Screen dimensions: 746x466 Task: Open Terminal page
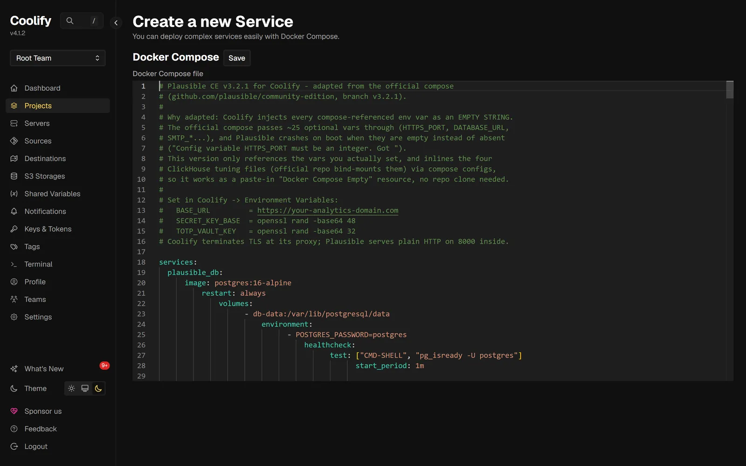pyautogui.click(x=58, y=264)
